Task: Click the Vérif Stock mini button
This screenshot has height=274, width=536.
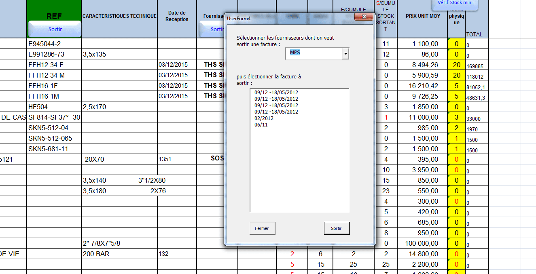Action: [x=455, y=4]
